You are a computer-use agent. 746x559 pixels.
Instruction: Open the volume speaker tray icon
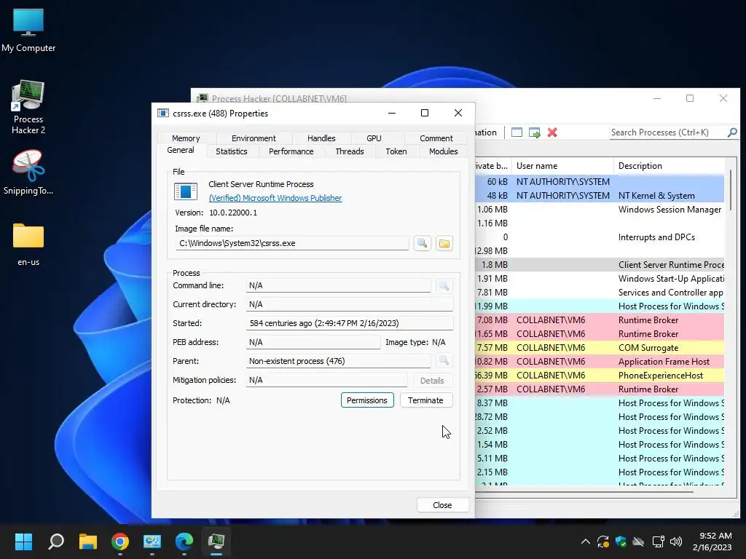tap(675, 542)
